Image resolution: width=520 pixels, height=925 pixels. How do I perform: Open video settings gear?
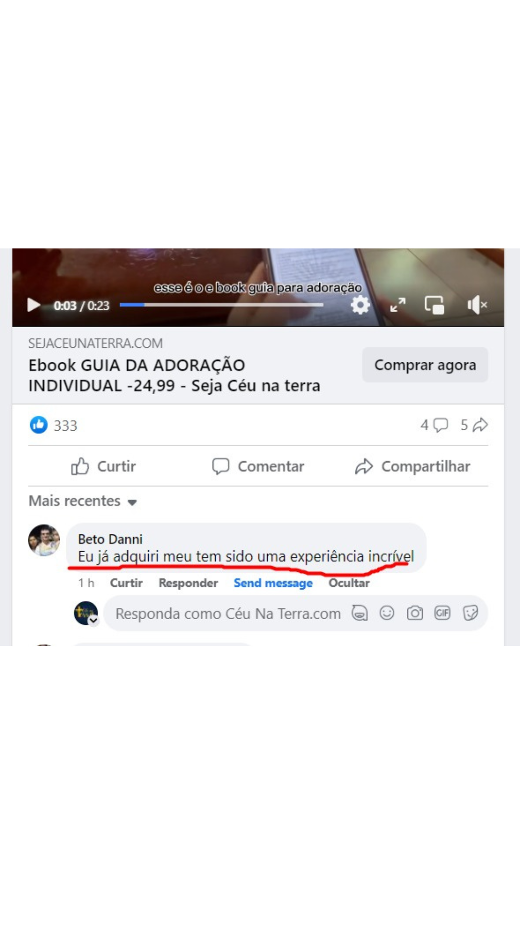(360, 305)
